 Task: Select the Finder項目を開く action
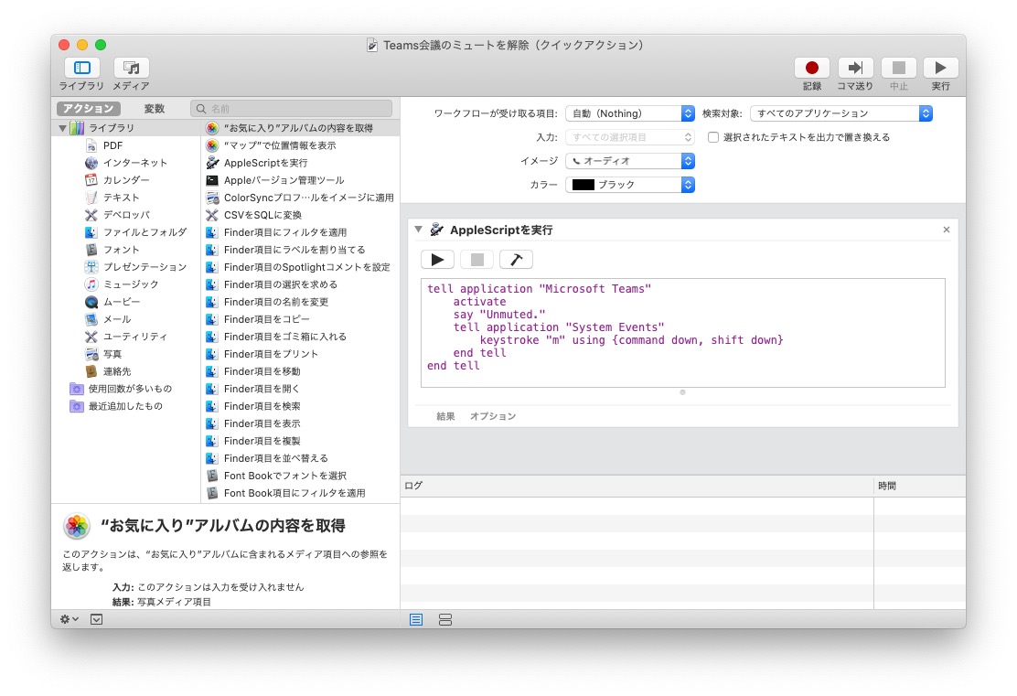click(301, 390)
